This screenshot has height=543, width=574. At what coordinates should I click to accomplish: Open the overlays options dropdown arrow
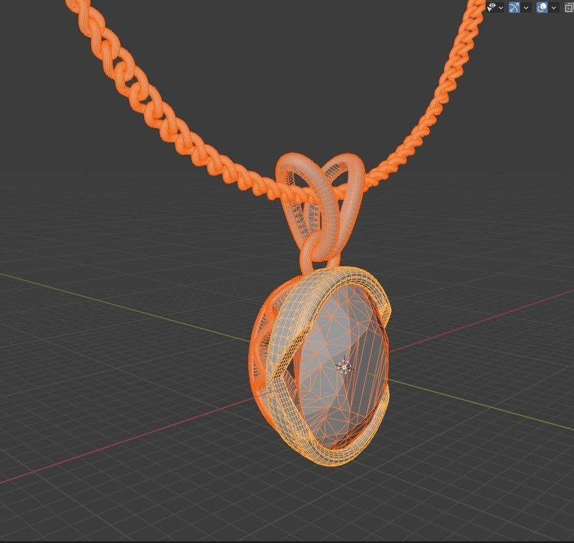554,7
